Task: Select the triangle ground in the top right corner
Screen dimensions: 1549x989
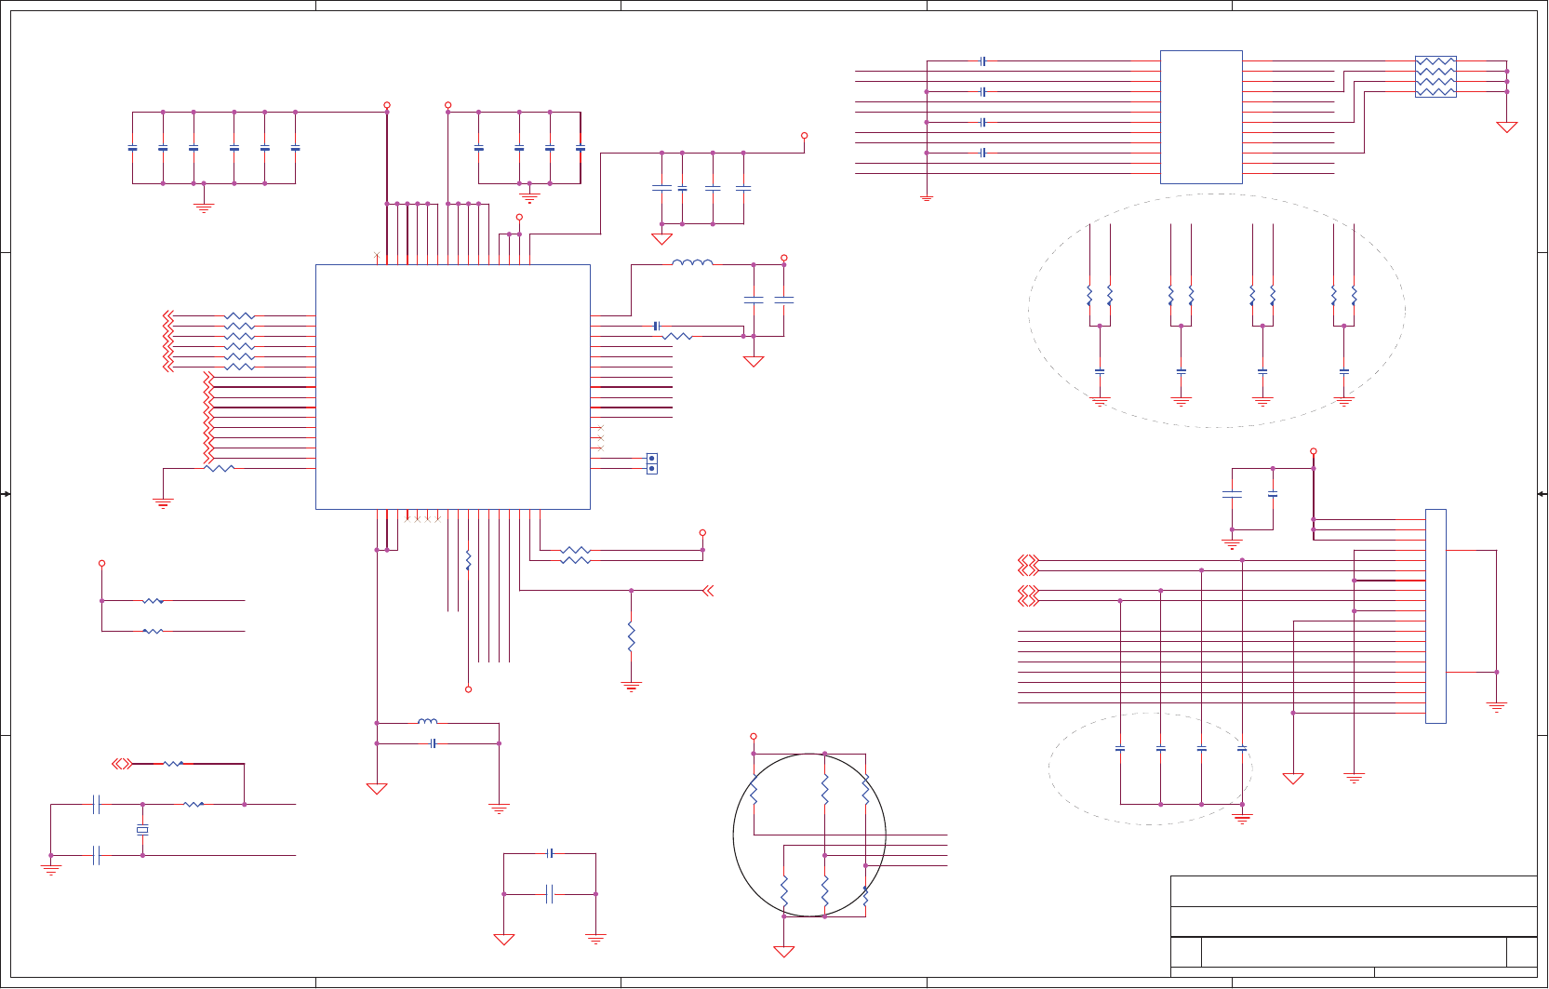Action: point(1507,127)
